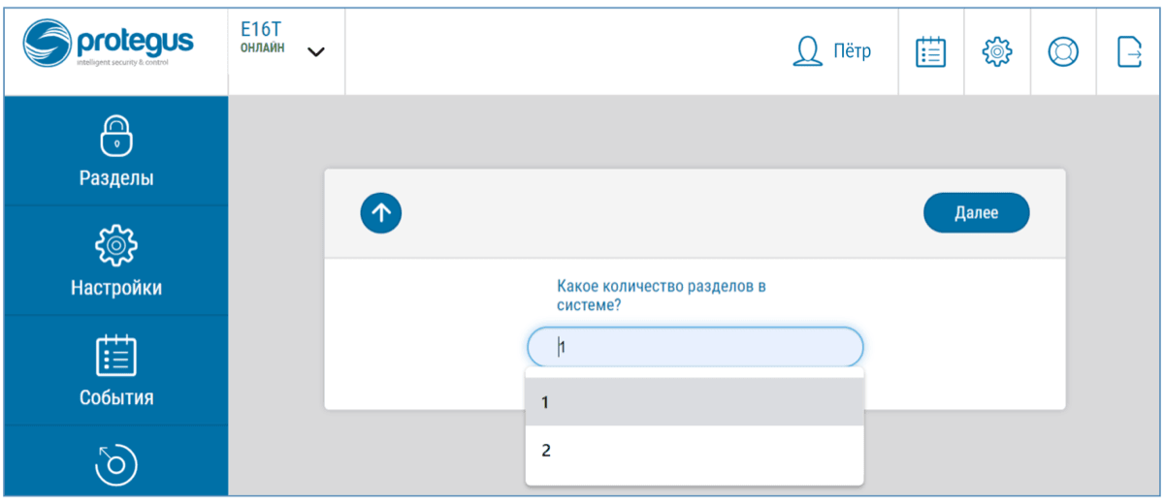
Task: Open the Настройки sidebar section
Action: 116,288
